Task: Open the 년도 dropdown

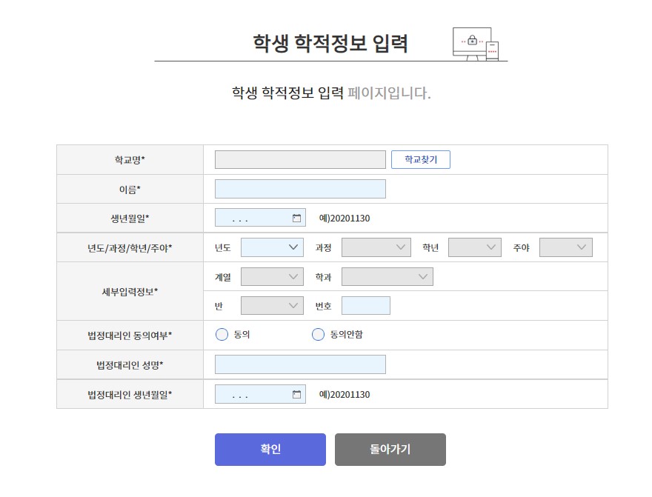Action: pyautogui.click(x=271, y=247)
